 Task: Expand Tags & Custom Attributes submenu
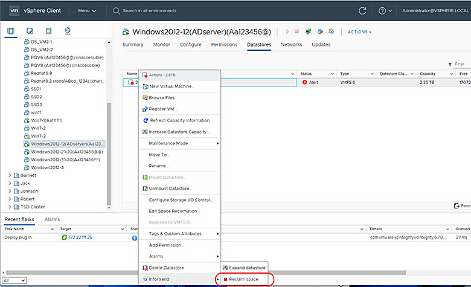click(x=179, y=233)
